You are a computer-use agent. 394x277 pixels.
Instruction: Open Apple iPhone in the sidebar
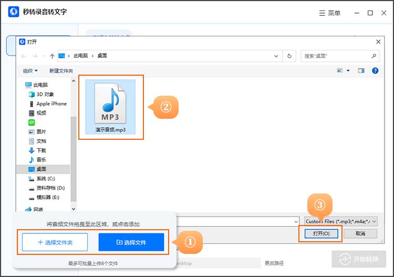click(51, 104)
